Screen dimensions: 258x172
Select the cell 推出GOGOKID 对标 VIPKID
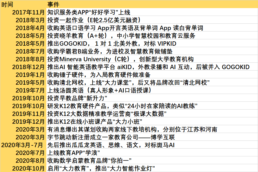152,43
